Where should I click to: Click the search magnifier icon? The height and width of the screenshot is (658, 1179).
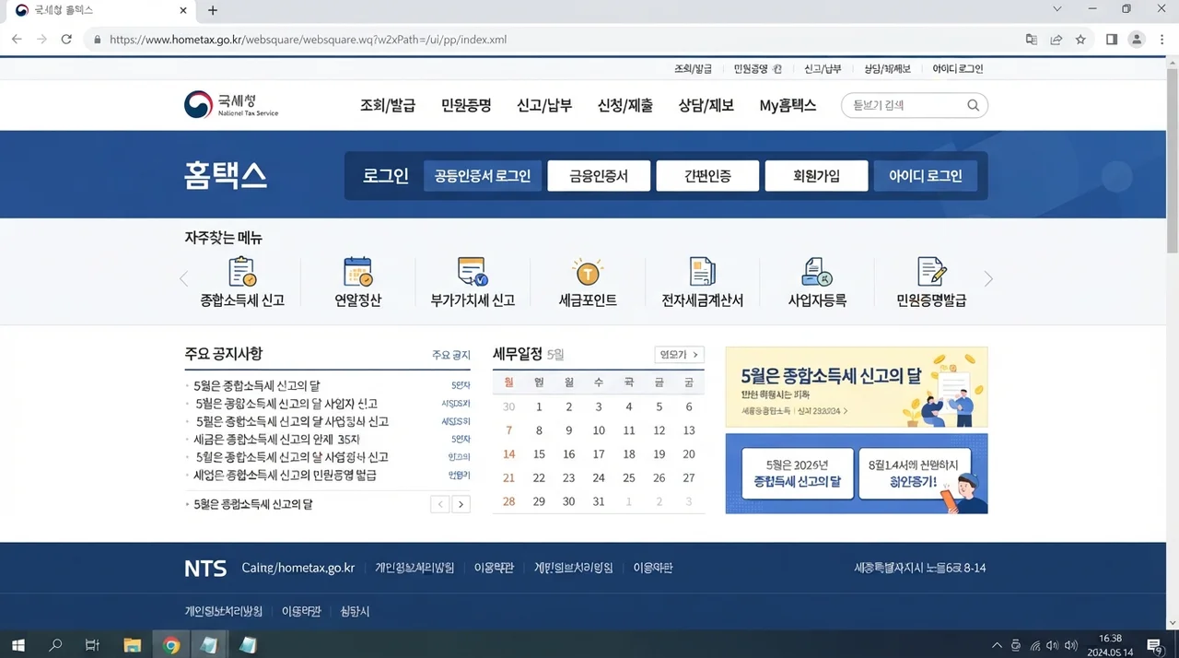[x=973, y=105]
